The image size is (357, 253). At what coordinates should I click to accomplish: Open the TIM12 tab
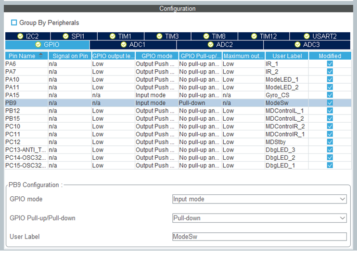(x=264, y=36)
